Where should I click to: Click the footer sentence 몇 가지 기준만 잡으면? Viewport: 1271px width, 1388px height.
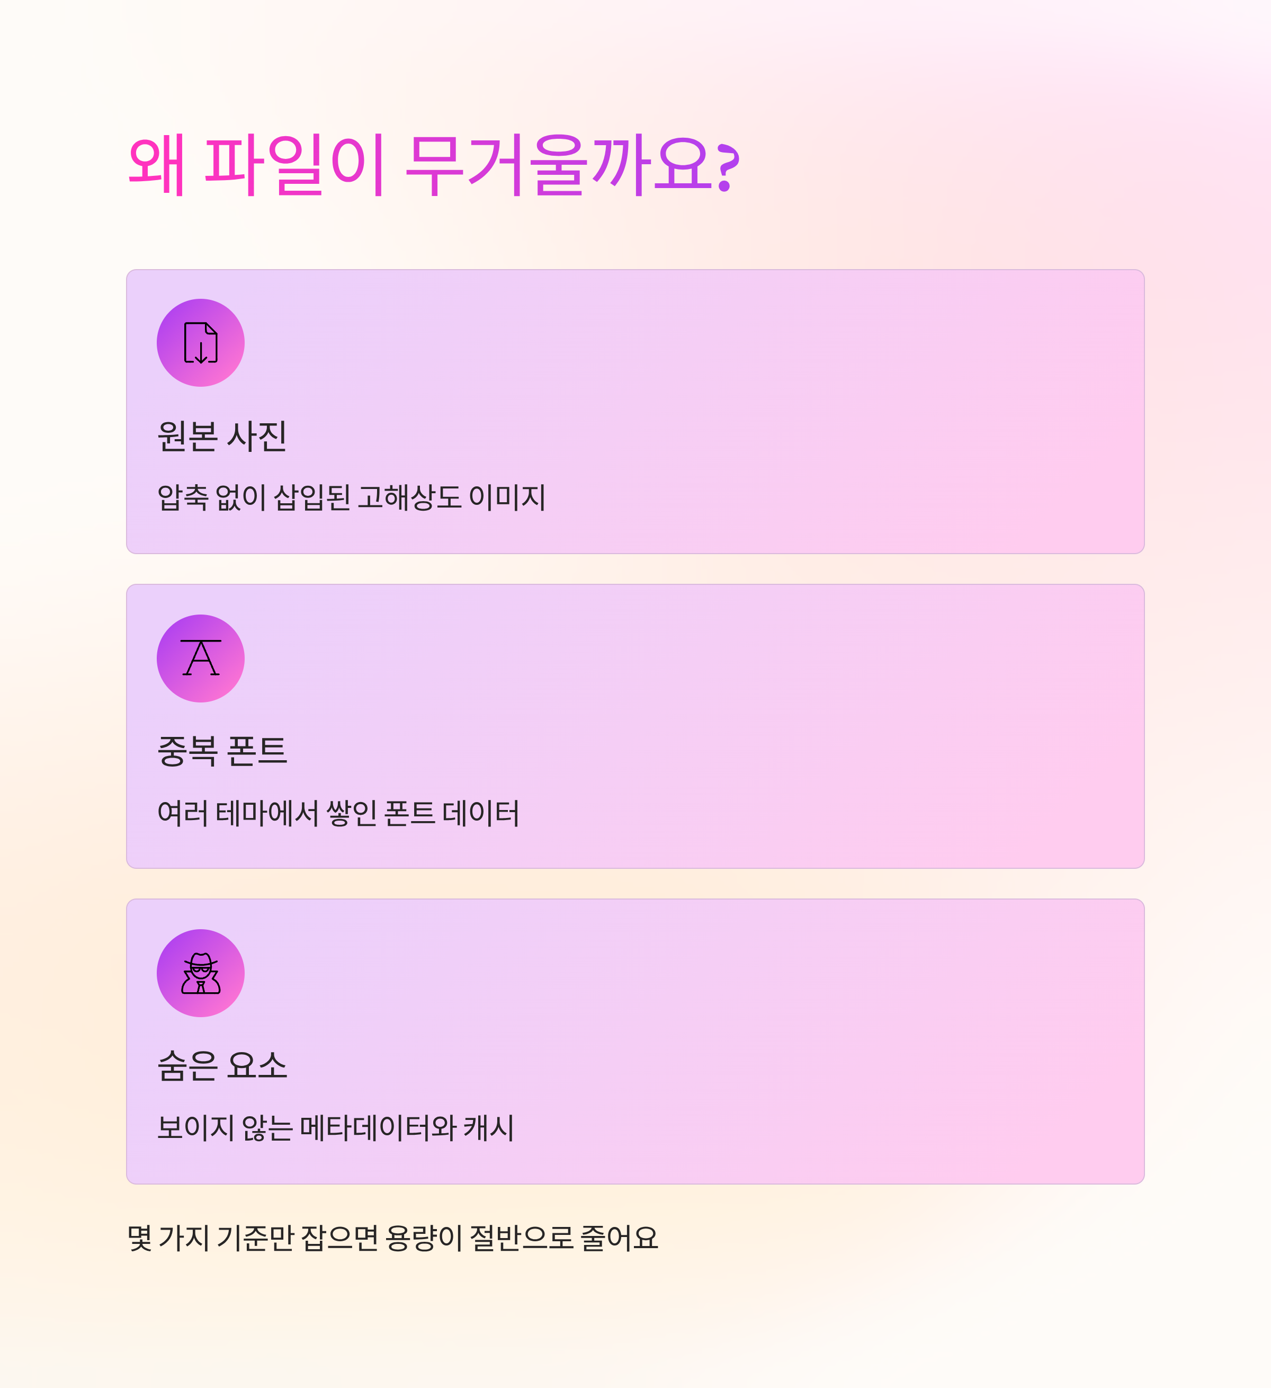[253, 1238]
